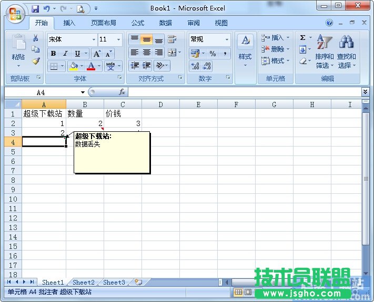This screenshot has height=302, width=374.
Task: Switch to the 插入 ribbon tab
Action: click(x=69, y=23)
